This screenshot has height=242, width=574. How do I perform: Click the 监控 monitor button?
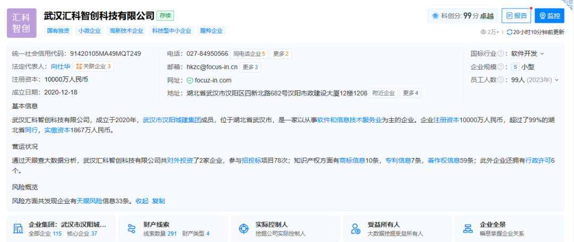550,16
